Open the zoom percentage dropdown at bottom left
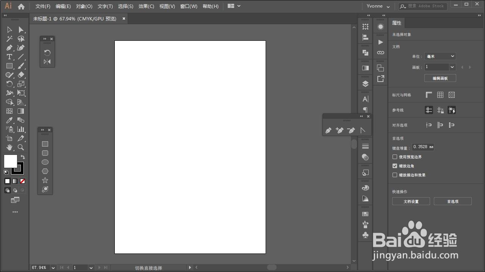The height and width of the screenshot is (272, 485). pos(53,267)
